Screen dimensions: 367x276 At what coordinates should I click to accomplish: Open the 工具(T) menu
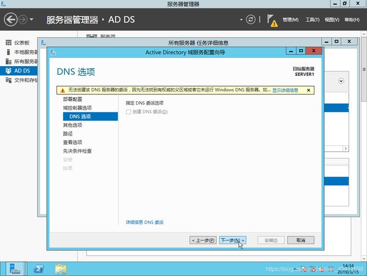[x=312, y=20]
